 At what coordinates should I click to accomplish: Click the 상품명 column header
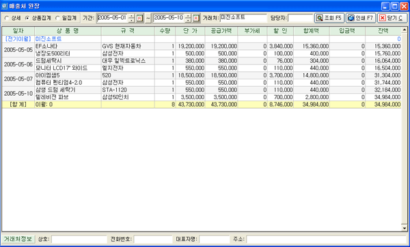68,31
